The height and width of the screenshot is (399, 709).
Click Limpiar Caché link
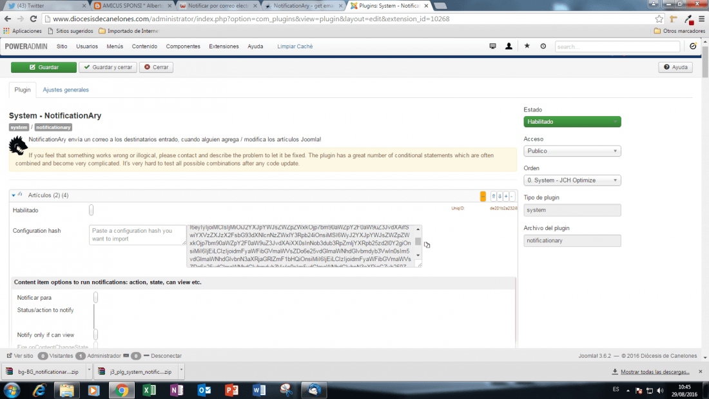coord(295,46)
